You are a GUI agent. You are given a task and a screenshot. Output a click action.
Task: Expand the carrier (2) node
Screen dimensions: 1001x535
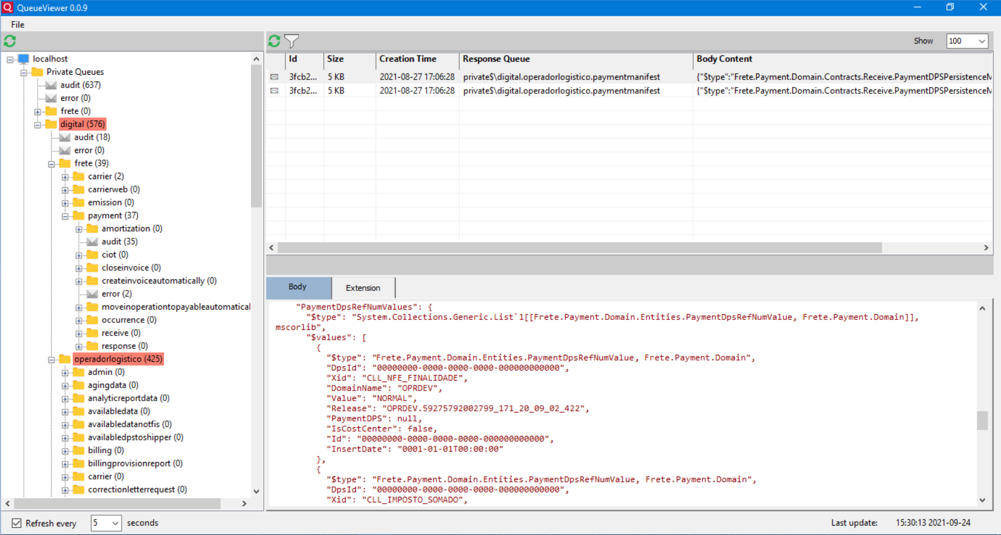click(x=65, y=177)
